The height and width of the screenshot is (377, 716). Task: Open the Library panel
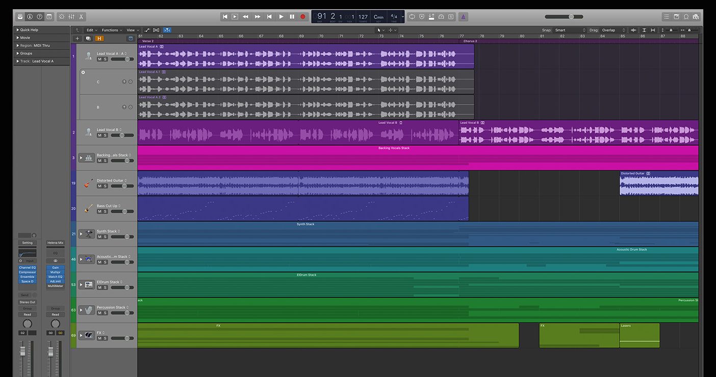click(19, 16)
